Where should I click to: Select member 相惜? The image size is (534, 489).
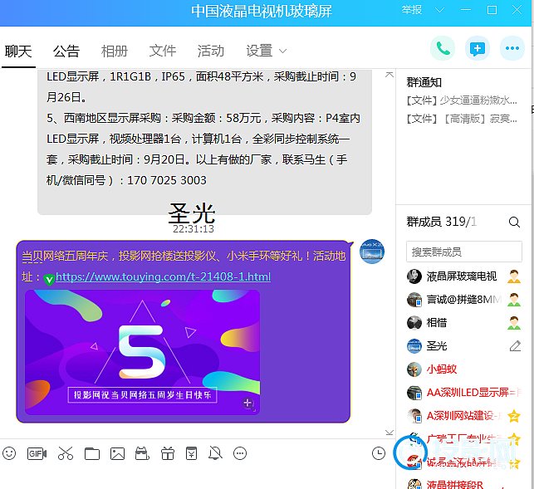(x=464, y=323)
